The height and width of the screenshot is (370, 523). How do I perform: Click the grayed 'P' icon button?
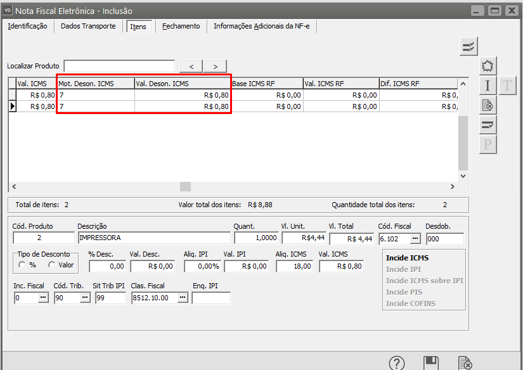click(x=487, y=144)
